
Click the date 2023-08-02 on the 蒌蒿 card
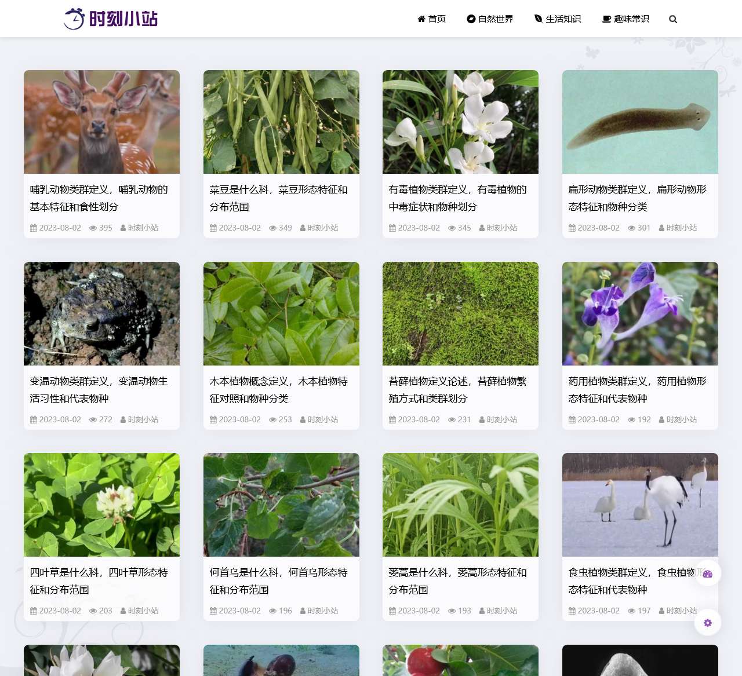(419, 611)
